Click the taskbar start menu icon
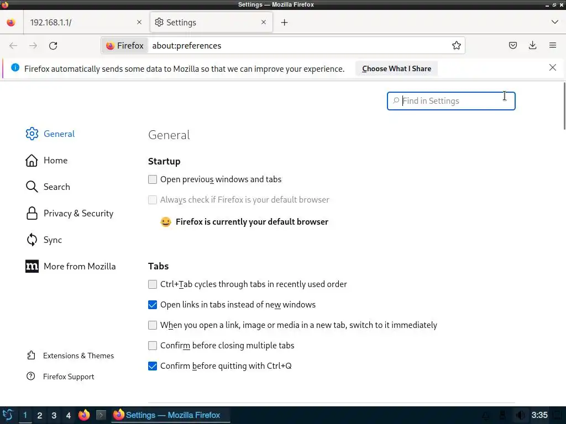Viewport: 566px width, 424px height. tap(8, 415)
